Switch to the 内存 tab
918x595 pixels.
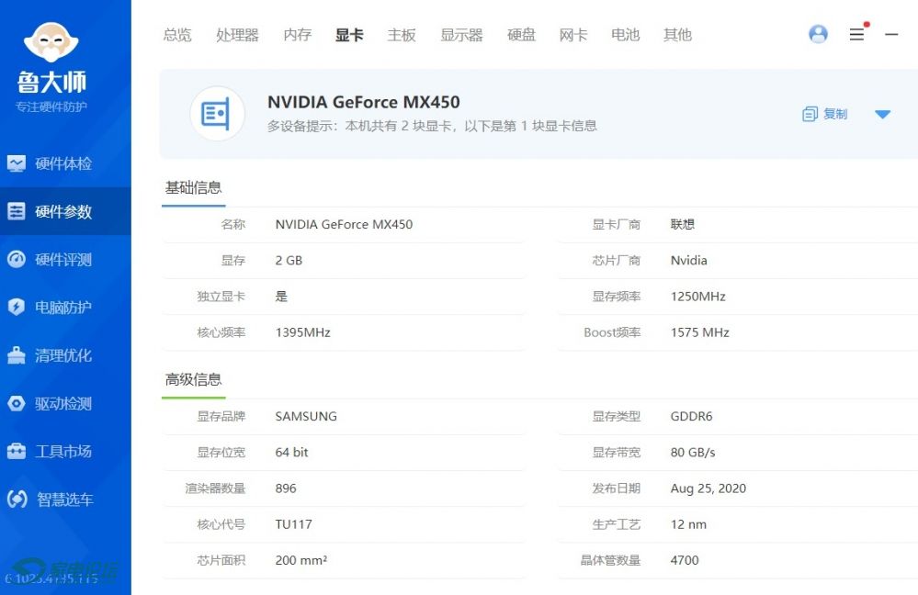pyautogui.click(x=298, y=35)
